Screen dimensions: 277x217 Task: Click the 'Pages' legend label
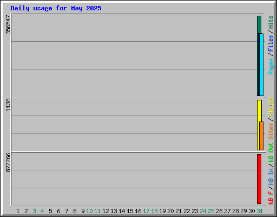tap(271, 66)
